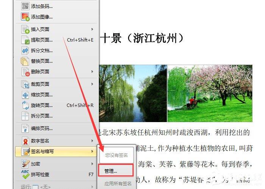Click the delete page icon beside 删除页面
265x189 pixels.
pos(25,72)
